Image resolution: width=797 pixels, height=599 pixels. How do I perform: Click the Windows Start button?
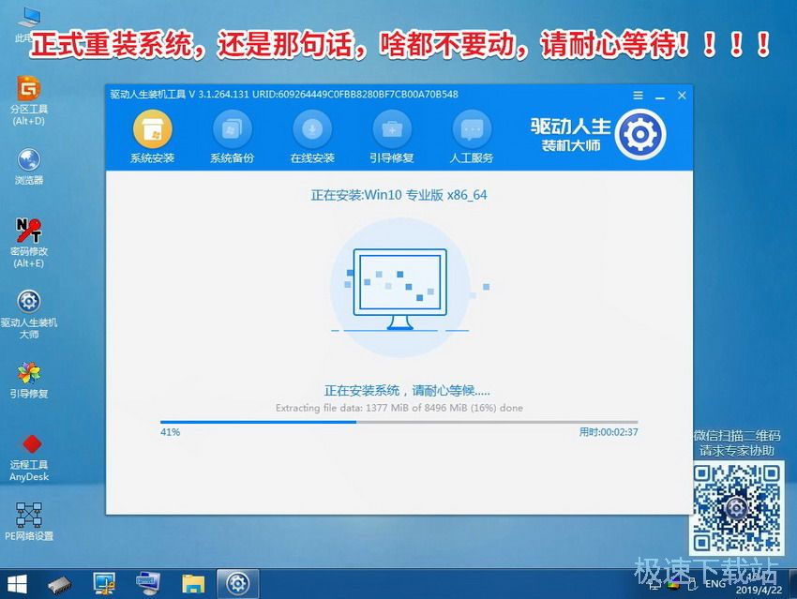click(x=16, y=584)
